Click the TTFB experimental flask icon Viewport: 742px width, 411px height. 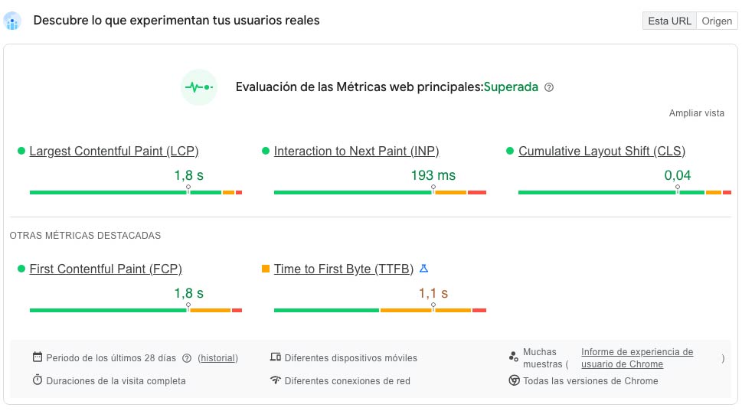pos(423,269)
